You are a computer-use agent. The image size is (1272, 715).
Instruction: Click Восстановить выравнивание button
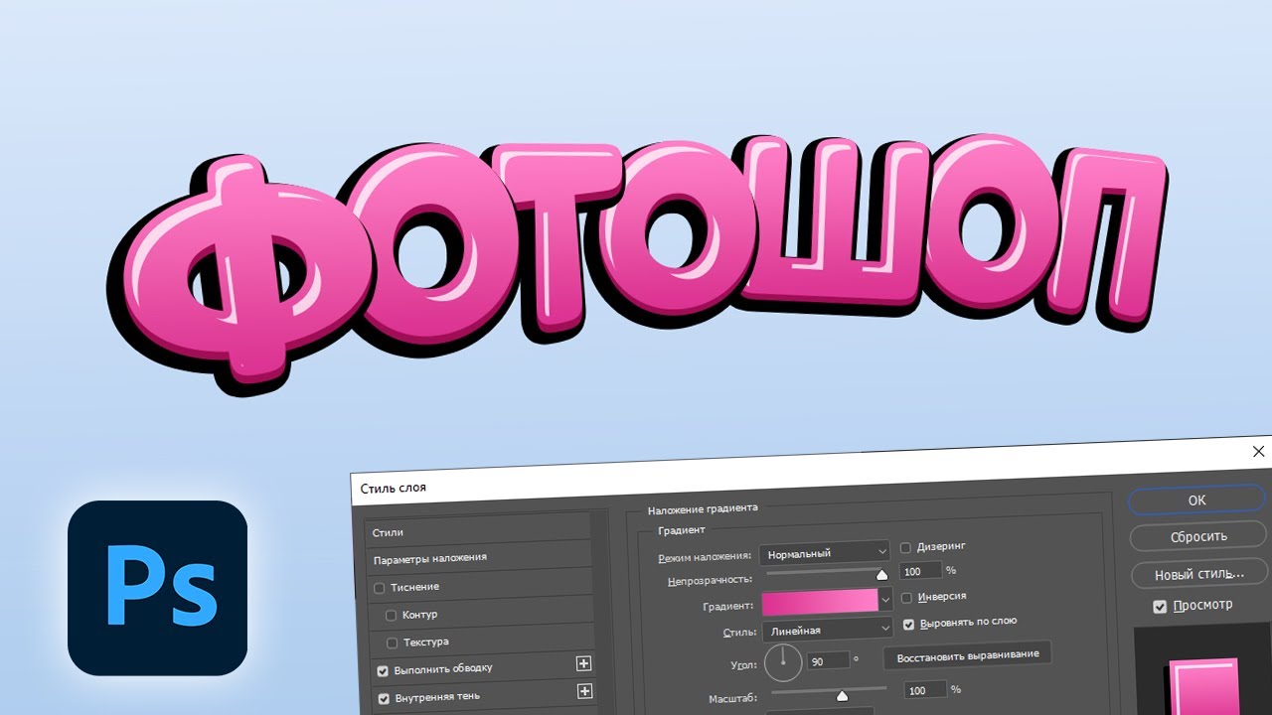pos(968,655)
